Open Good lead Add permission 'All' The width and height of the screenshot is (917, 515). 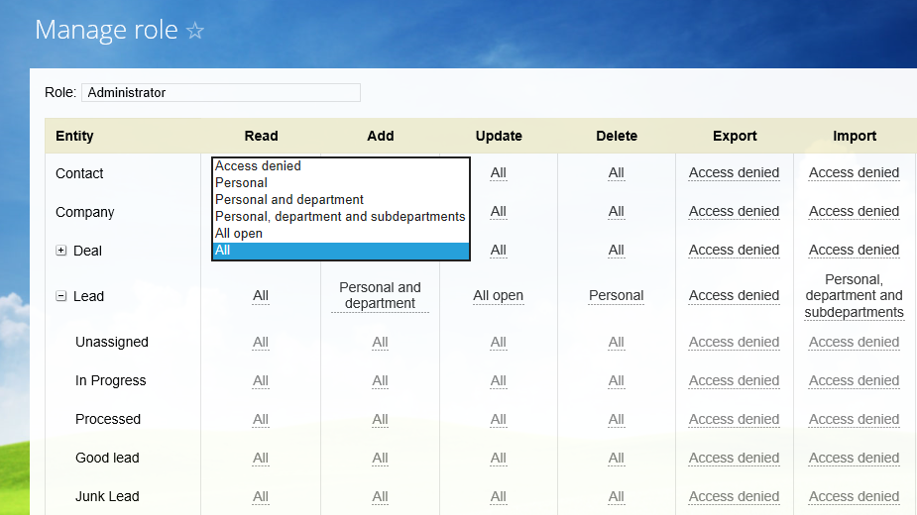(x=380, y=458)
